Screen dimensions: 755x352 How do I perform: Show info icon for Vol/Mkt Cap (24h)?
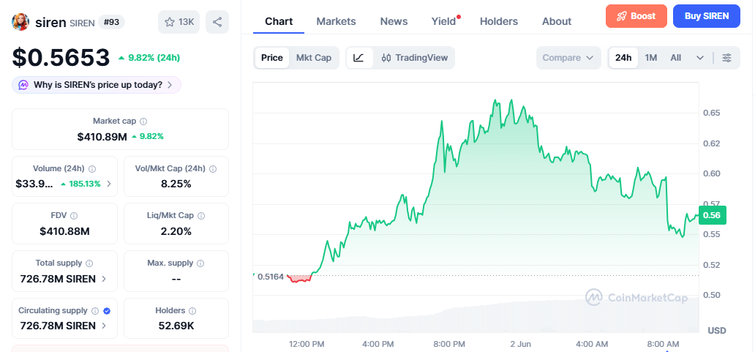click(213, 169)
